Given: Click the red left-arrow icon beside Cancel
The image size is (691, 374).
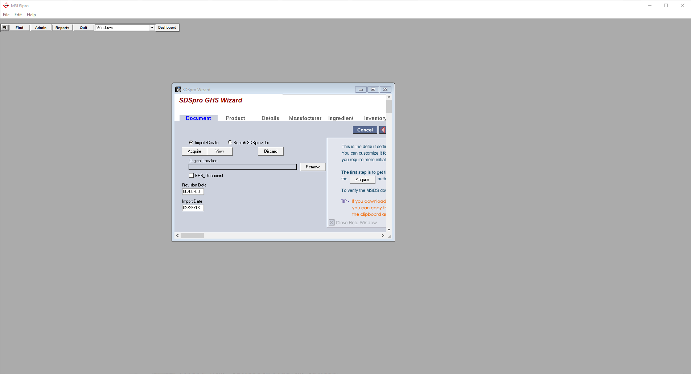Looking at the screenshot, I should [383, 130].
